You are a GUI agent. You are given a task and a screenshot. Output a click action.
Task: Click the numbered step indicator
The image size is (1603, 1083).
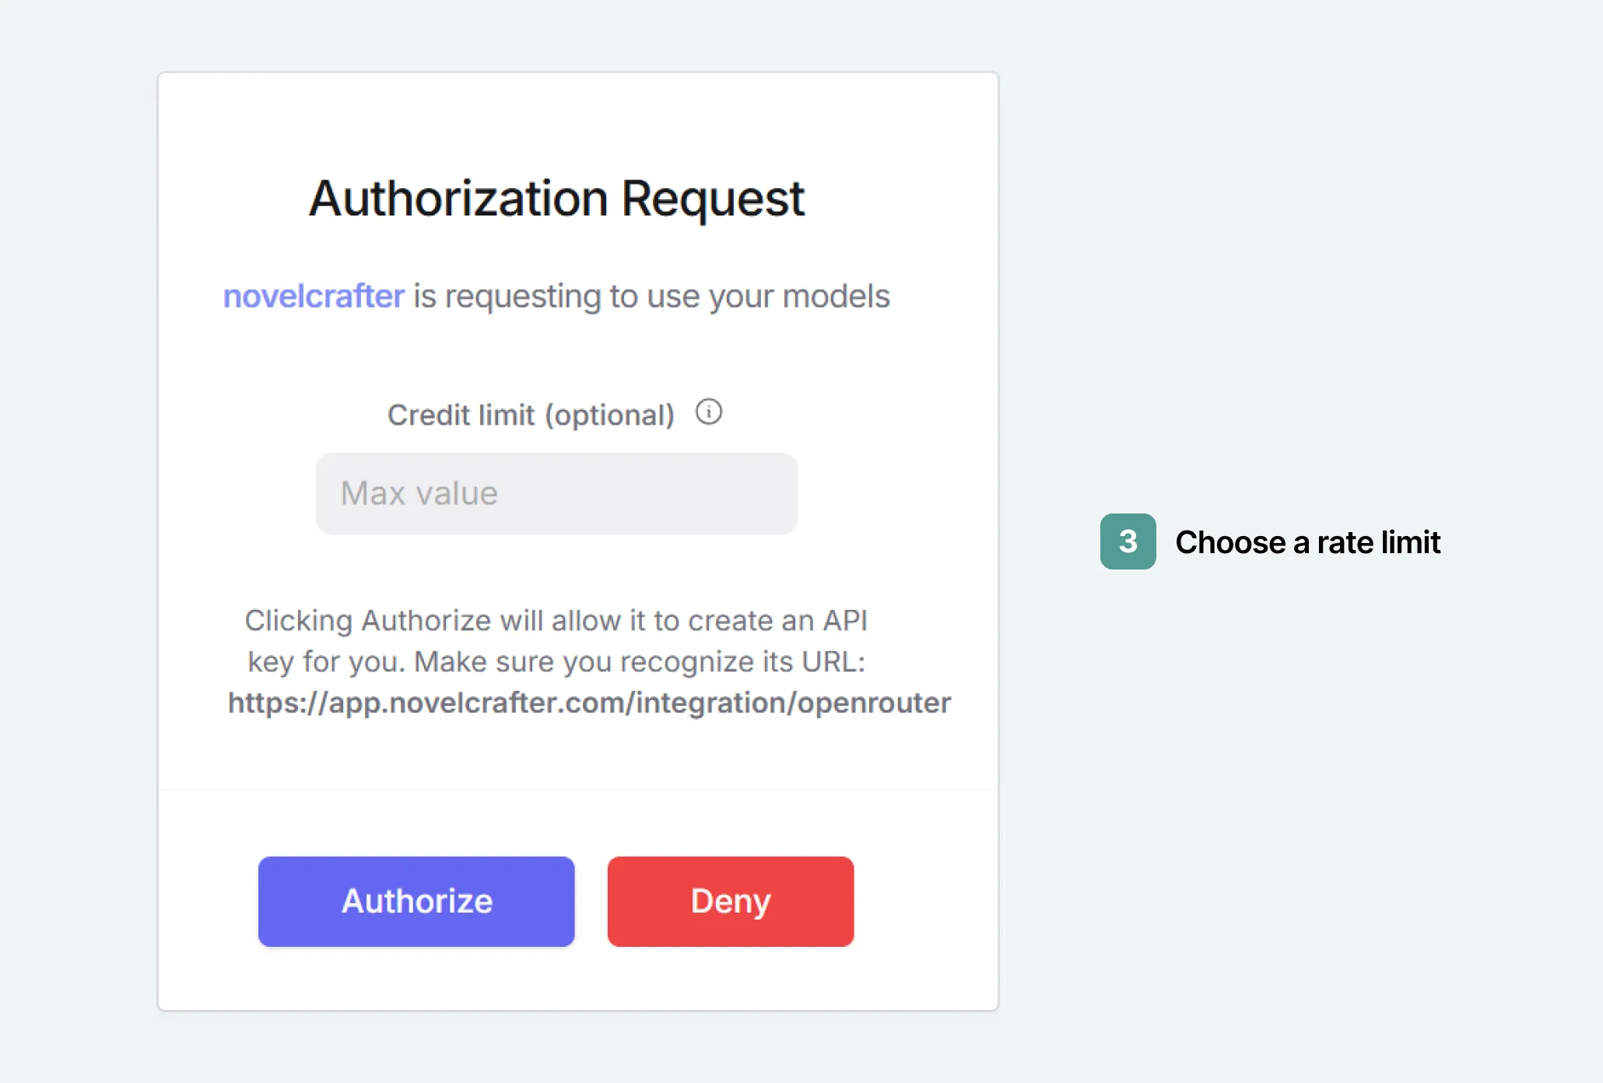1128,542
